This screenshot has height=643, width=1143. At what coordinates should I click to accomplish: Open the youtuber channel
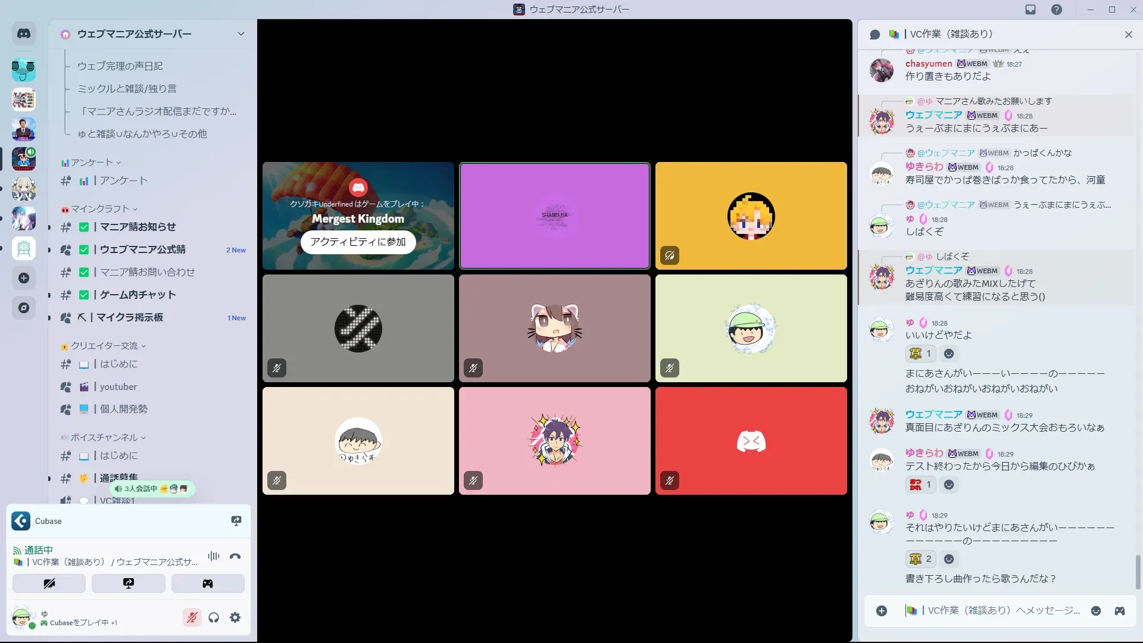[x=118, y=386]
